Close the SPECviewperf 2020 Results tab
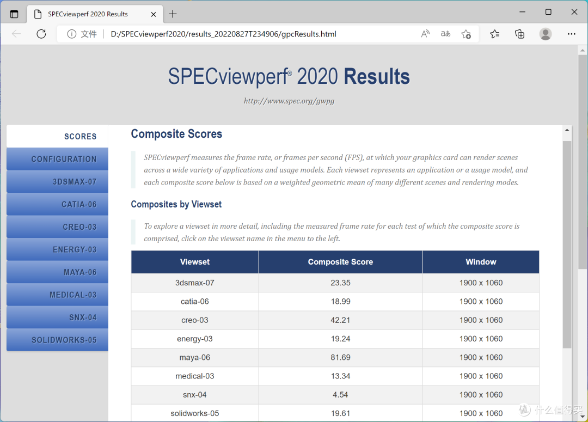 [x=154, y=14]
